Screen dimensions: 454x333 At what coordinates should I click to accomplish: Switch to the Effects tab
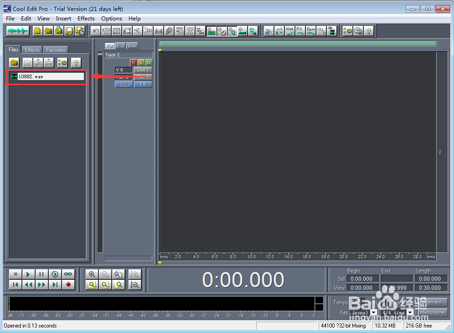click(32, 50)
